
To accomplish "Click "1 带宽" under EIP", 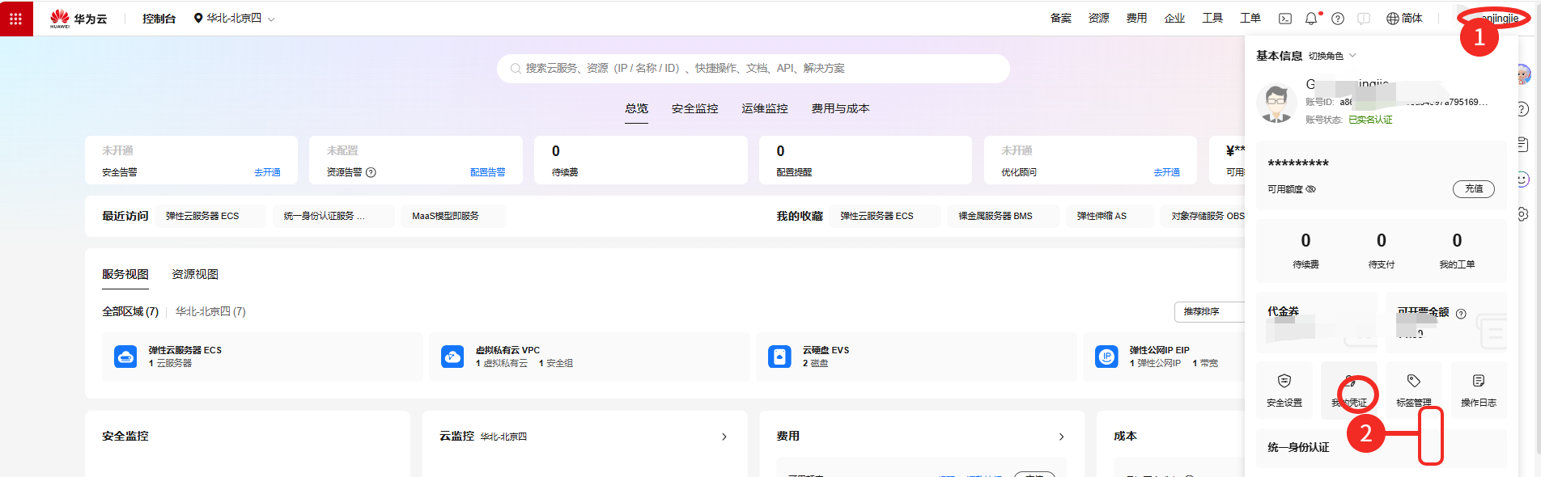I will tap(1205, 364).
